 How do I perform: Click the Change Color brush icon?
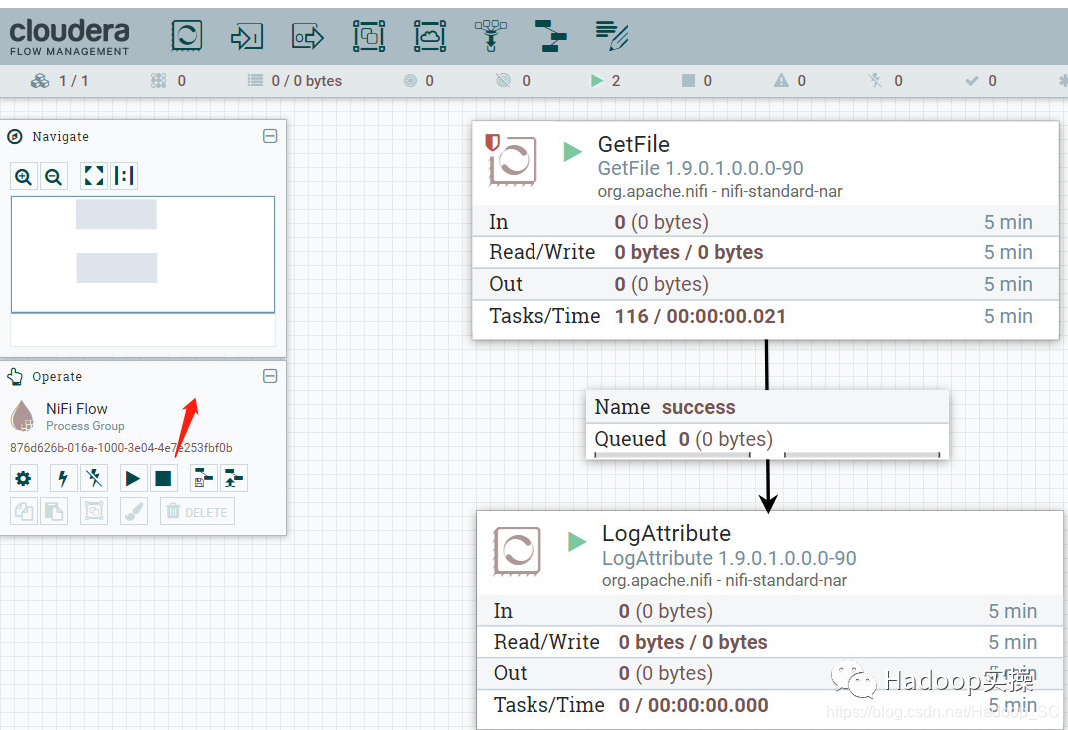[134, 511]
